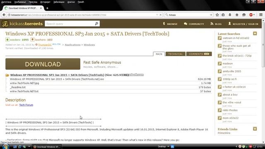Screen dimensions: 265x149
Task: Click the big DOWNLOAD button
Action: click(x=43, y=64)
